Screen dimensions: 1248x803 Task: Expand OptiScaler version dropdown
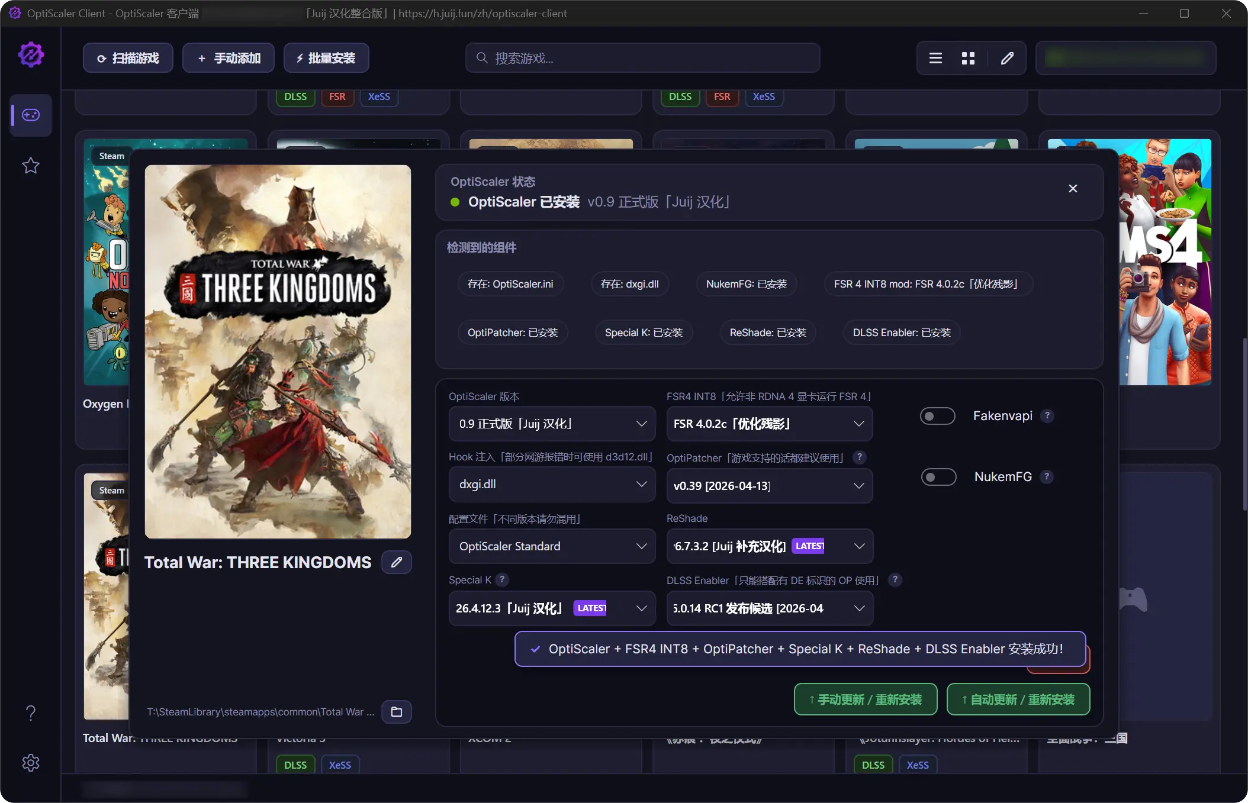pyautogui.click(x=552, y=424)
